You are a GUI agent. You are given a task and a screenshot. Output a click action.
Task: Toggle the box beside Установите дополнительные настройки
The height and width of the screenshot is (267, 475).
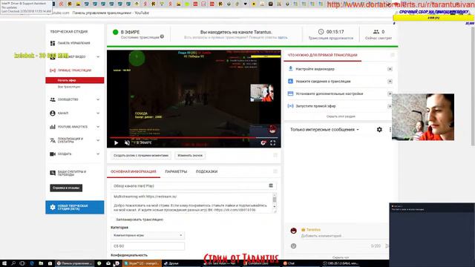(390, 94)
